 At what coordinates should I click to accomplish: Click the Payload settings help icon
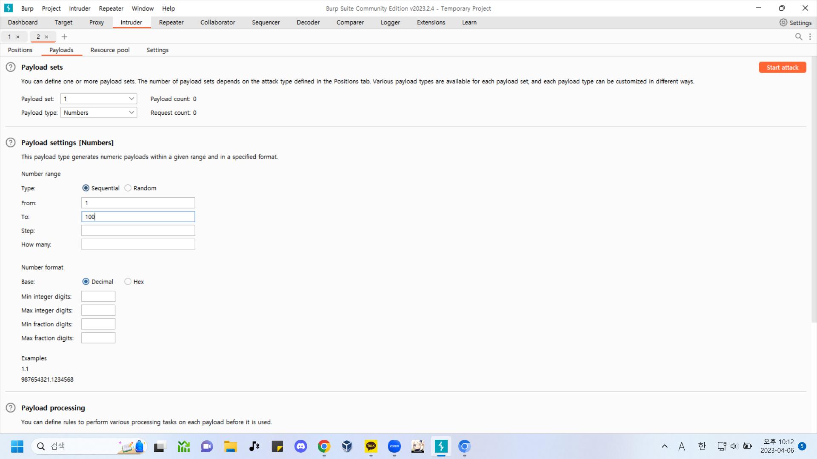click(x=11, y=143)
